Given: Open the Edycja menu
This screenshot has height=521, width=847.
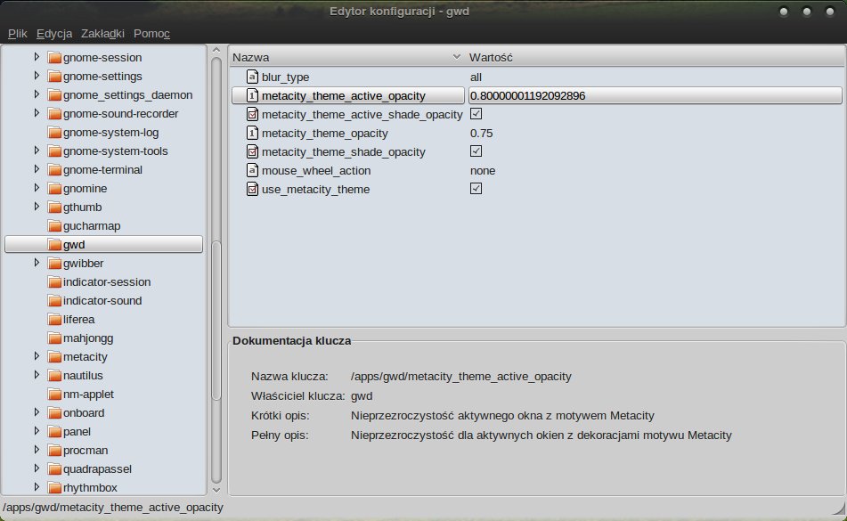Looking at the screenshot, I should coord(54,34).
